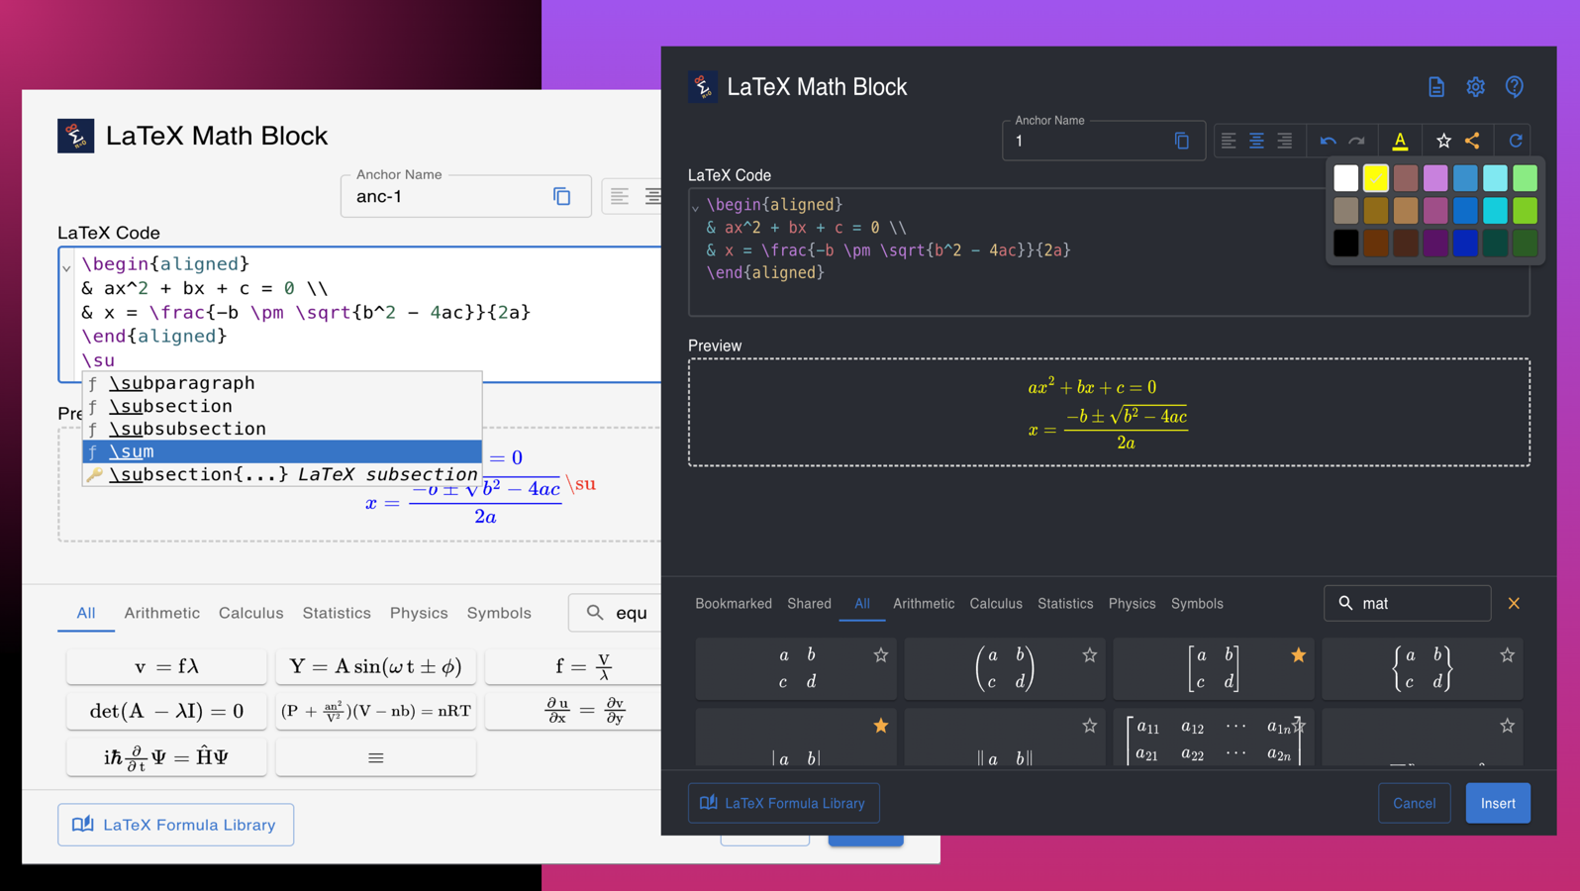
Task: Unbookmark the square bracket matrix star
Action: 1299,654
